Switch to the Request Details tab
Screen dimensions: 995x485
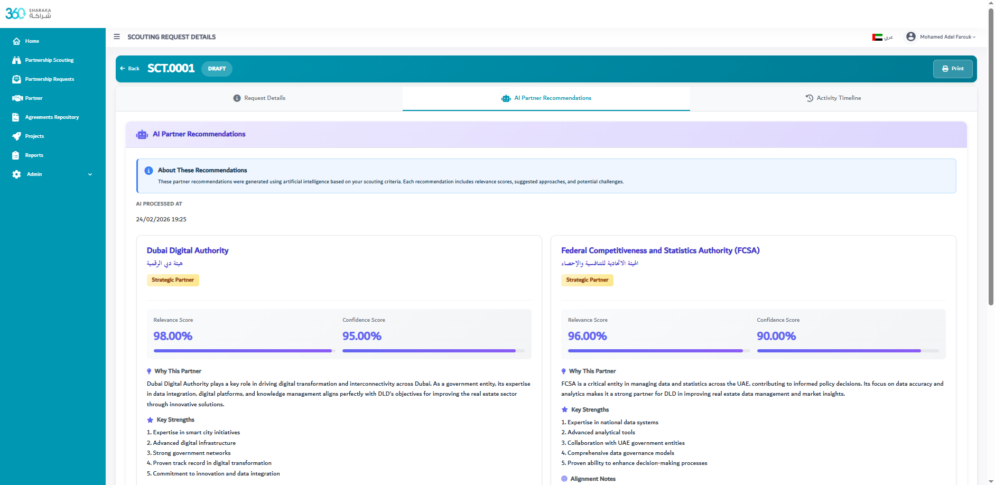[259, 98]
